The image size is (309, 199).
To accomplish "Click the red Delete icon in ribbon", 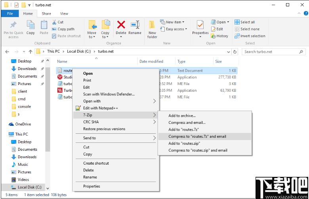I will (121, 25).
